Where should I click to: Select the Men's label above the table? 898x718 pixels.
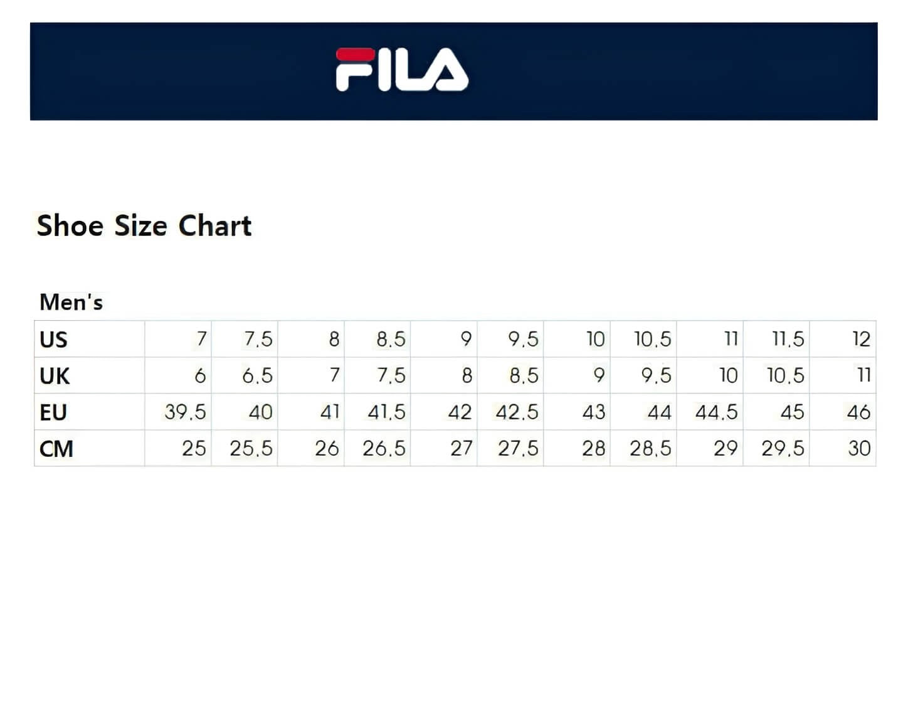tap(71, 303)
